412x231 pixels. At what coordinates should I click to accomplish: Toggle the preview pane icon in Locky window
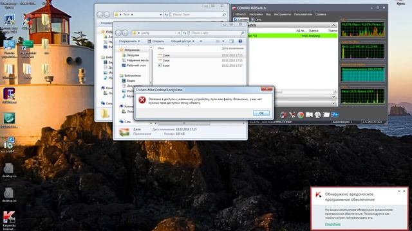tap(231, 41)
